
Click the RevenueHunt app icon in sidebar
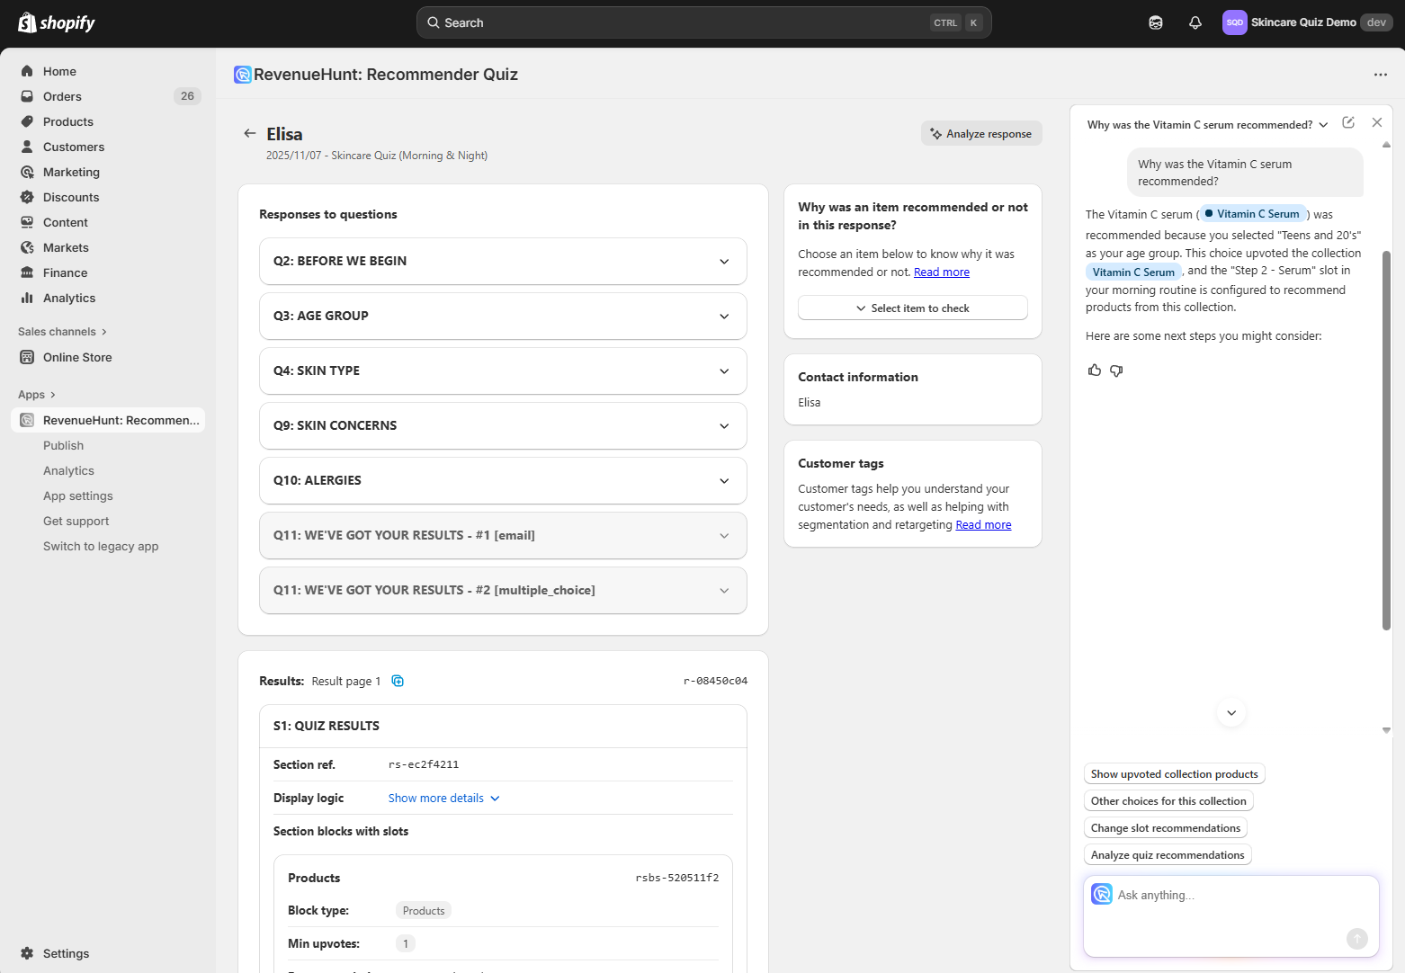tap(26, 419)
